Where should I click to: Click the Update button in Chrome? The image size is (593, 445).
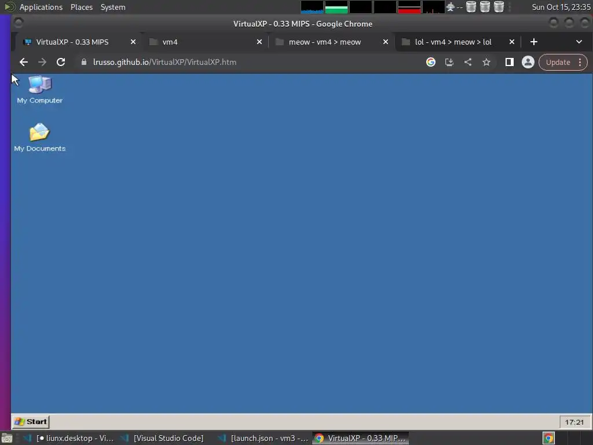(x=558, y=62)
